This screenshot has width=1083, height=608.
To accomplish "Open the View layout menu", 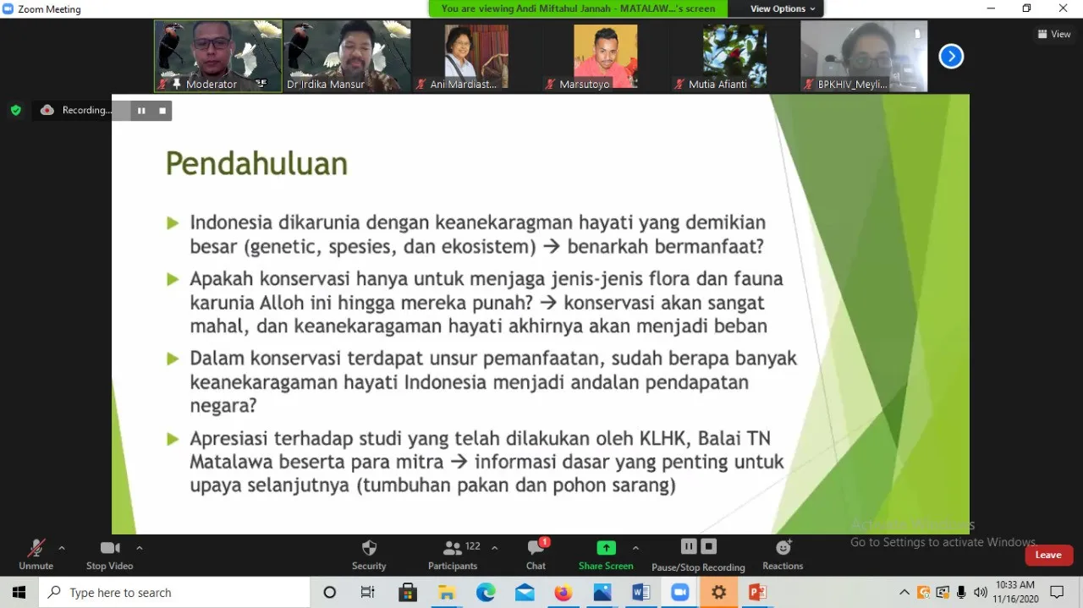I will (1054, 34).
